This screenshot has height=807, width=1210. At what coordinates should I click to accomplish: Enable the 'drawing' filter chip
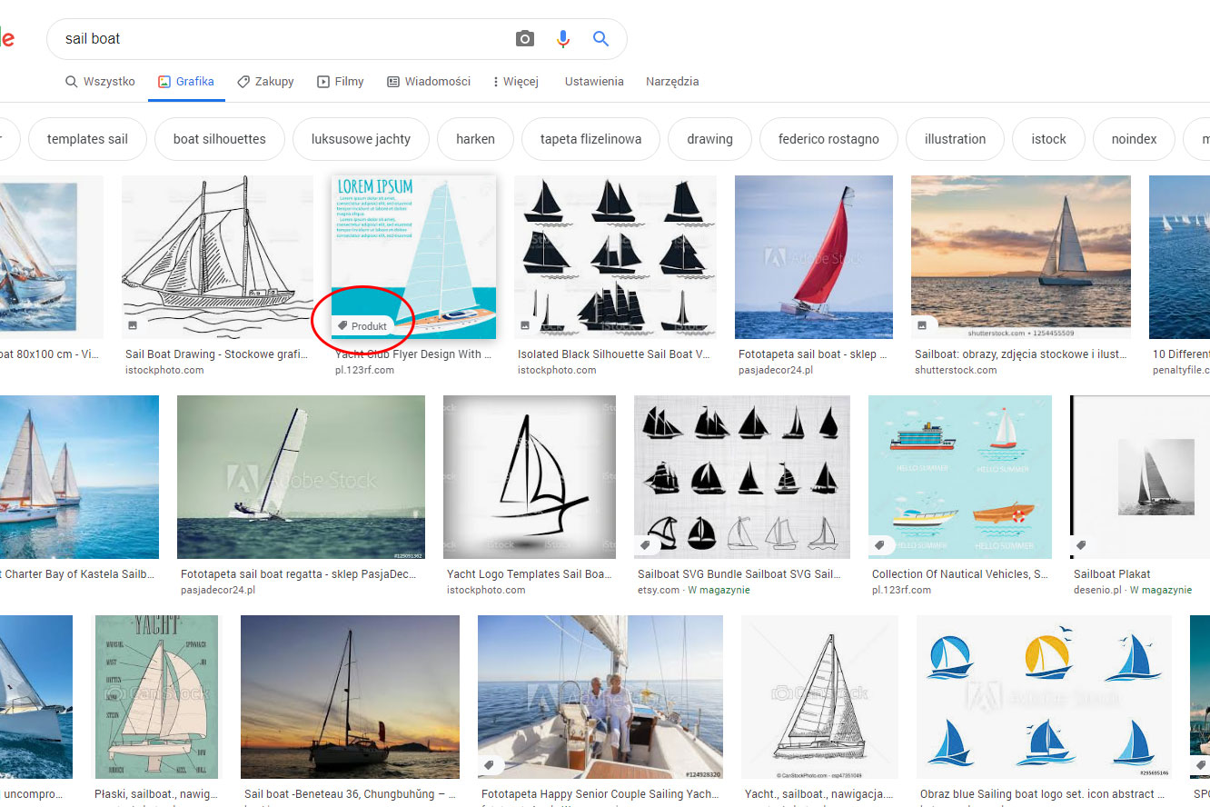click(709, 138)
